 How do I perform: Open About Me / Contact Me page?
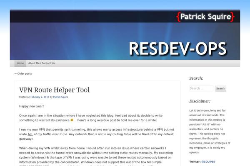(x=42, y=63)
